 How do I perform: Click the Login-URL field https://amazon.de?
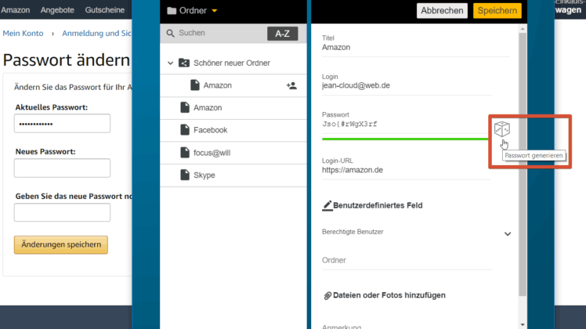(x=407, y=170)
